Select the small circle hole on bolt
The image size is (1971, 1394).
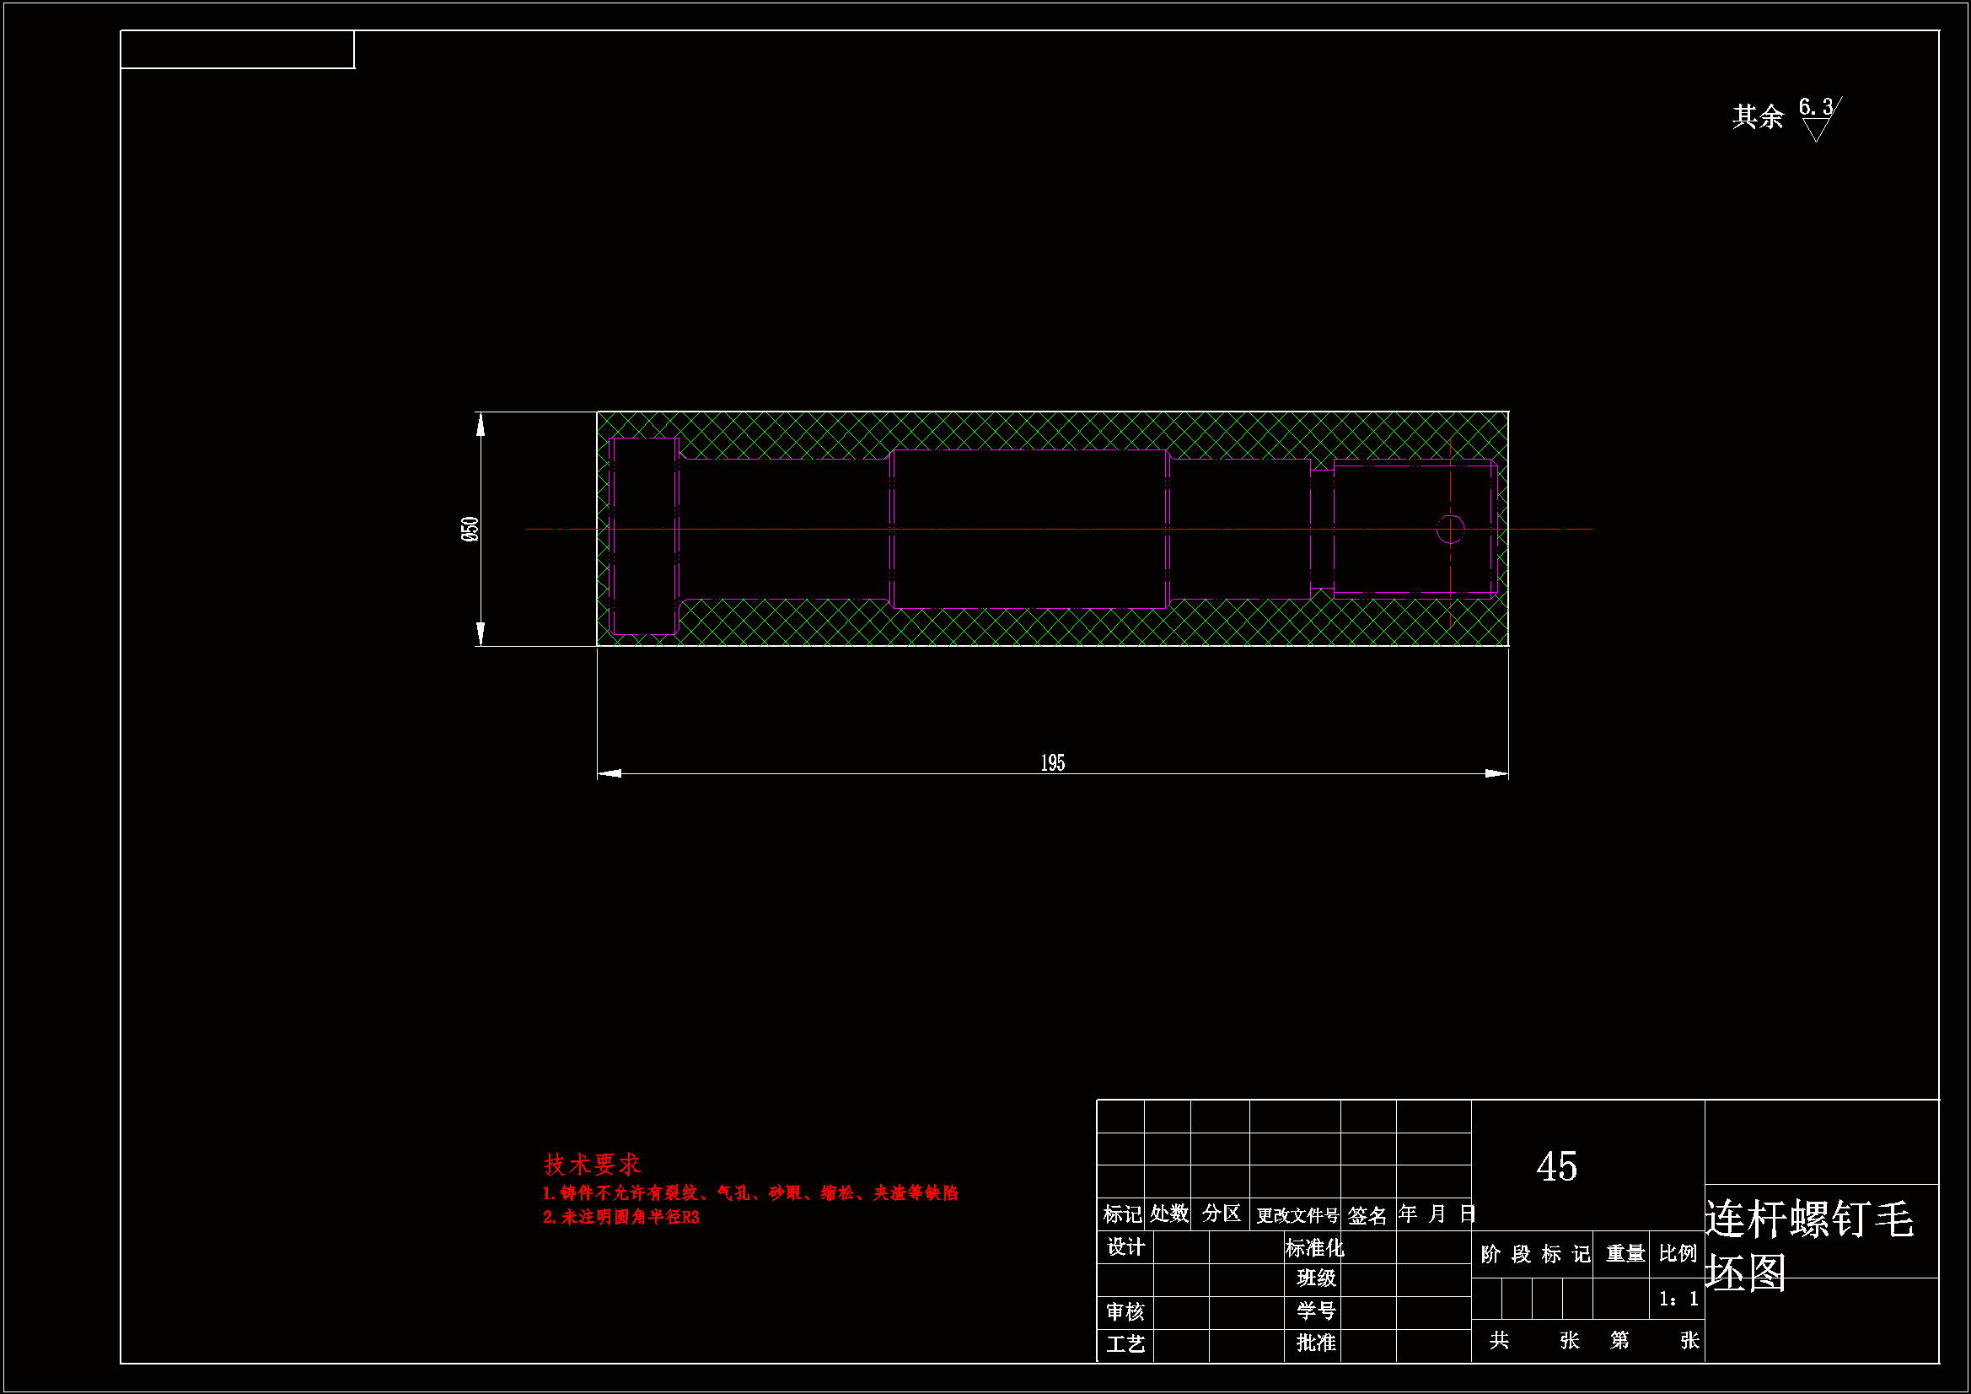click(x=1450, y=529)
